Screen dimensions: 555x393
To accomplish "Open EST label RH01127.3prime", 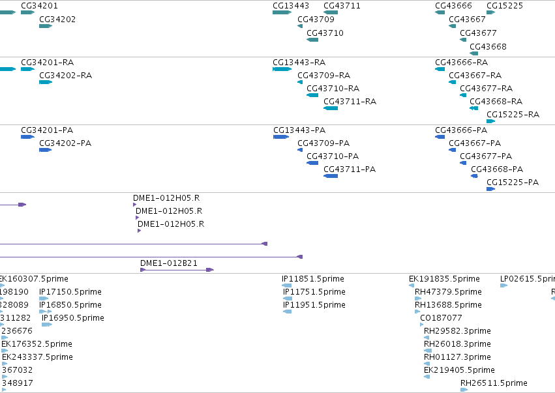I will [457, 357].
